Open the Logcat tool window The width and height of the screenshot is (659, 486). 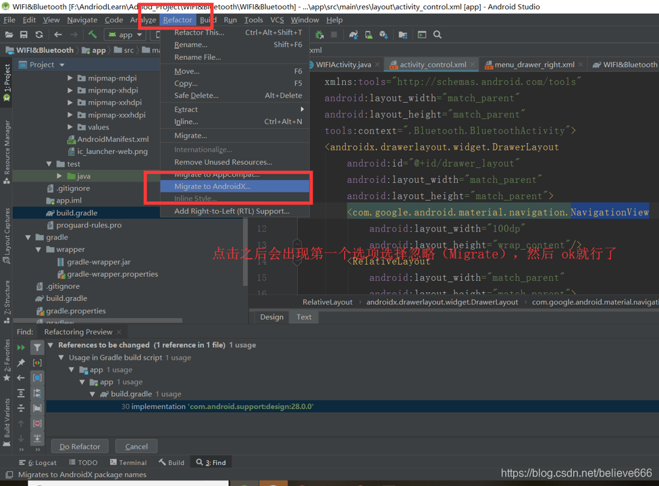[x=38, y=462]
